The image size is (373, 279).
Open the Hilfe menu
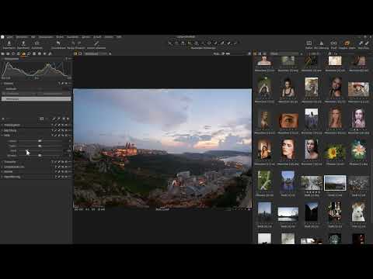pos(119,37)
